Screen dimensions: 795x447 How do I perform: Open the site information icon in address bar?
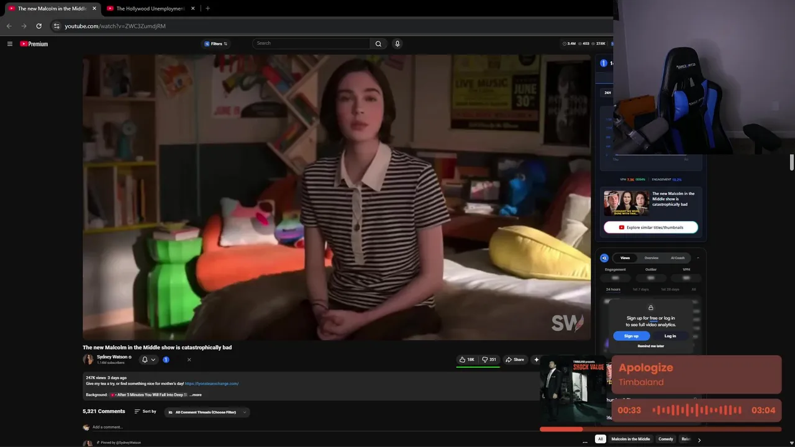coord(57,26)
